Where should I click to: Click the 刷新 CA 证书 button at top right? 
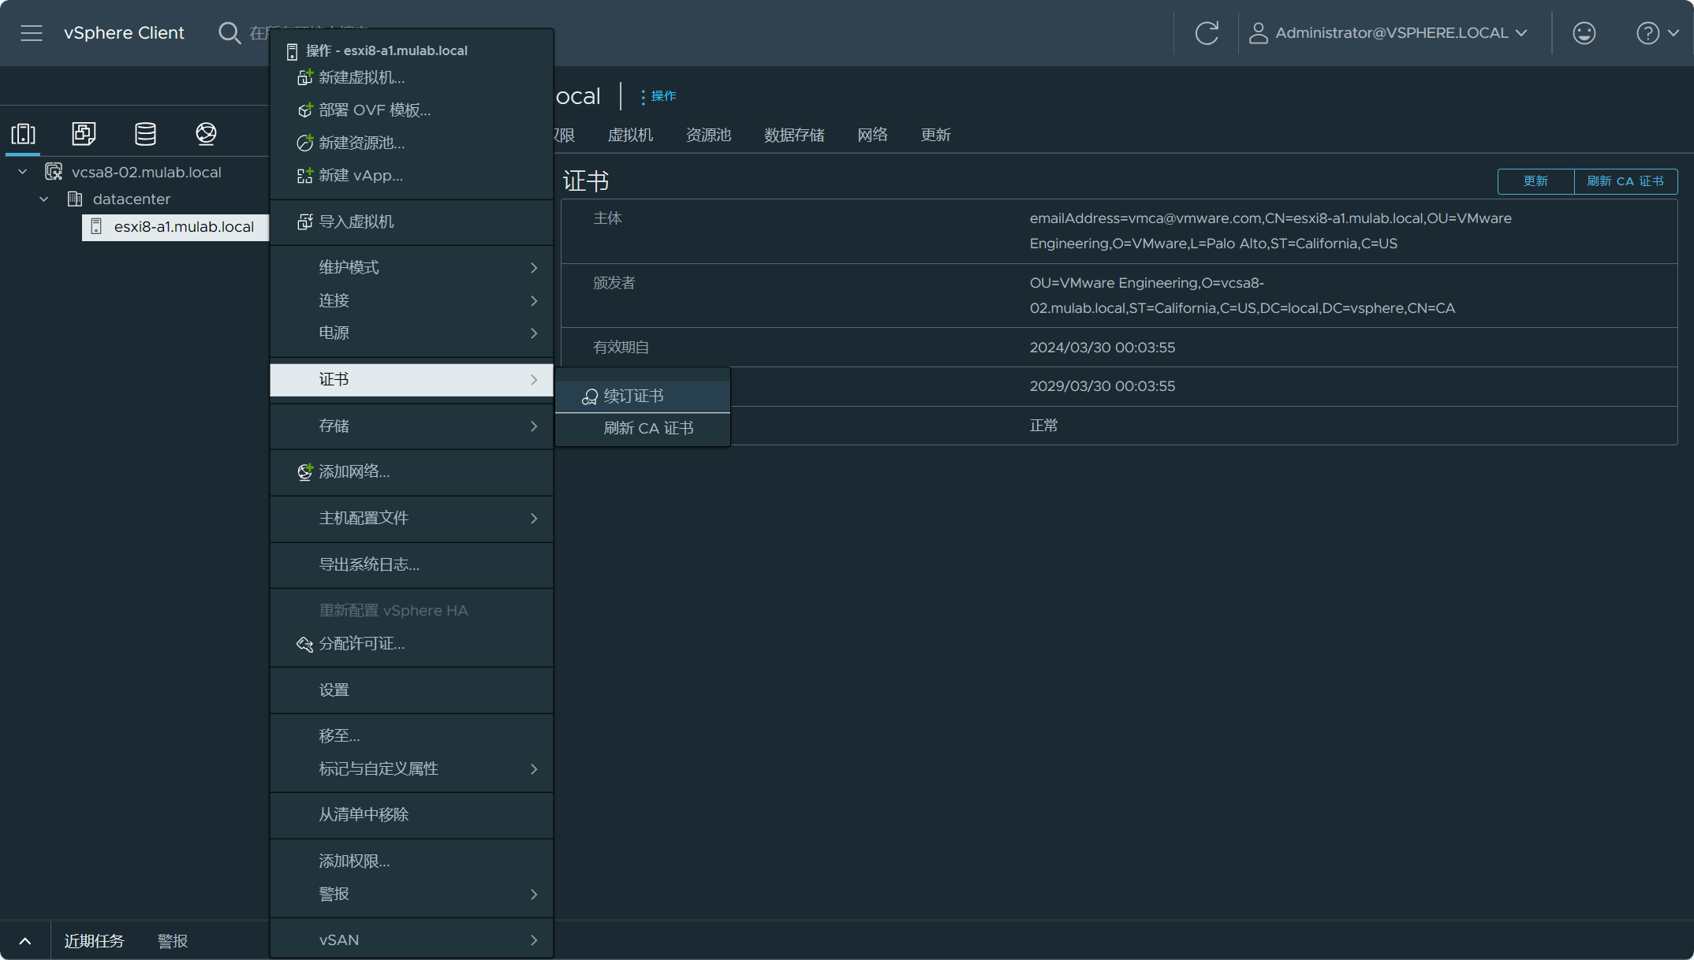pos(1625,181)
